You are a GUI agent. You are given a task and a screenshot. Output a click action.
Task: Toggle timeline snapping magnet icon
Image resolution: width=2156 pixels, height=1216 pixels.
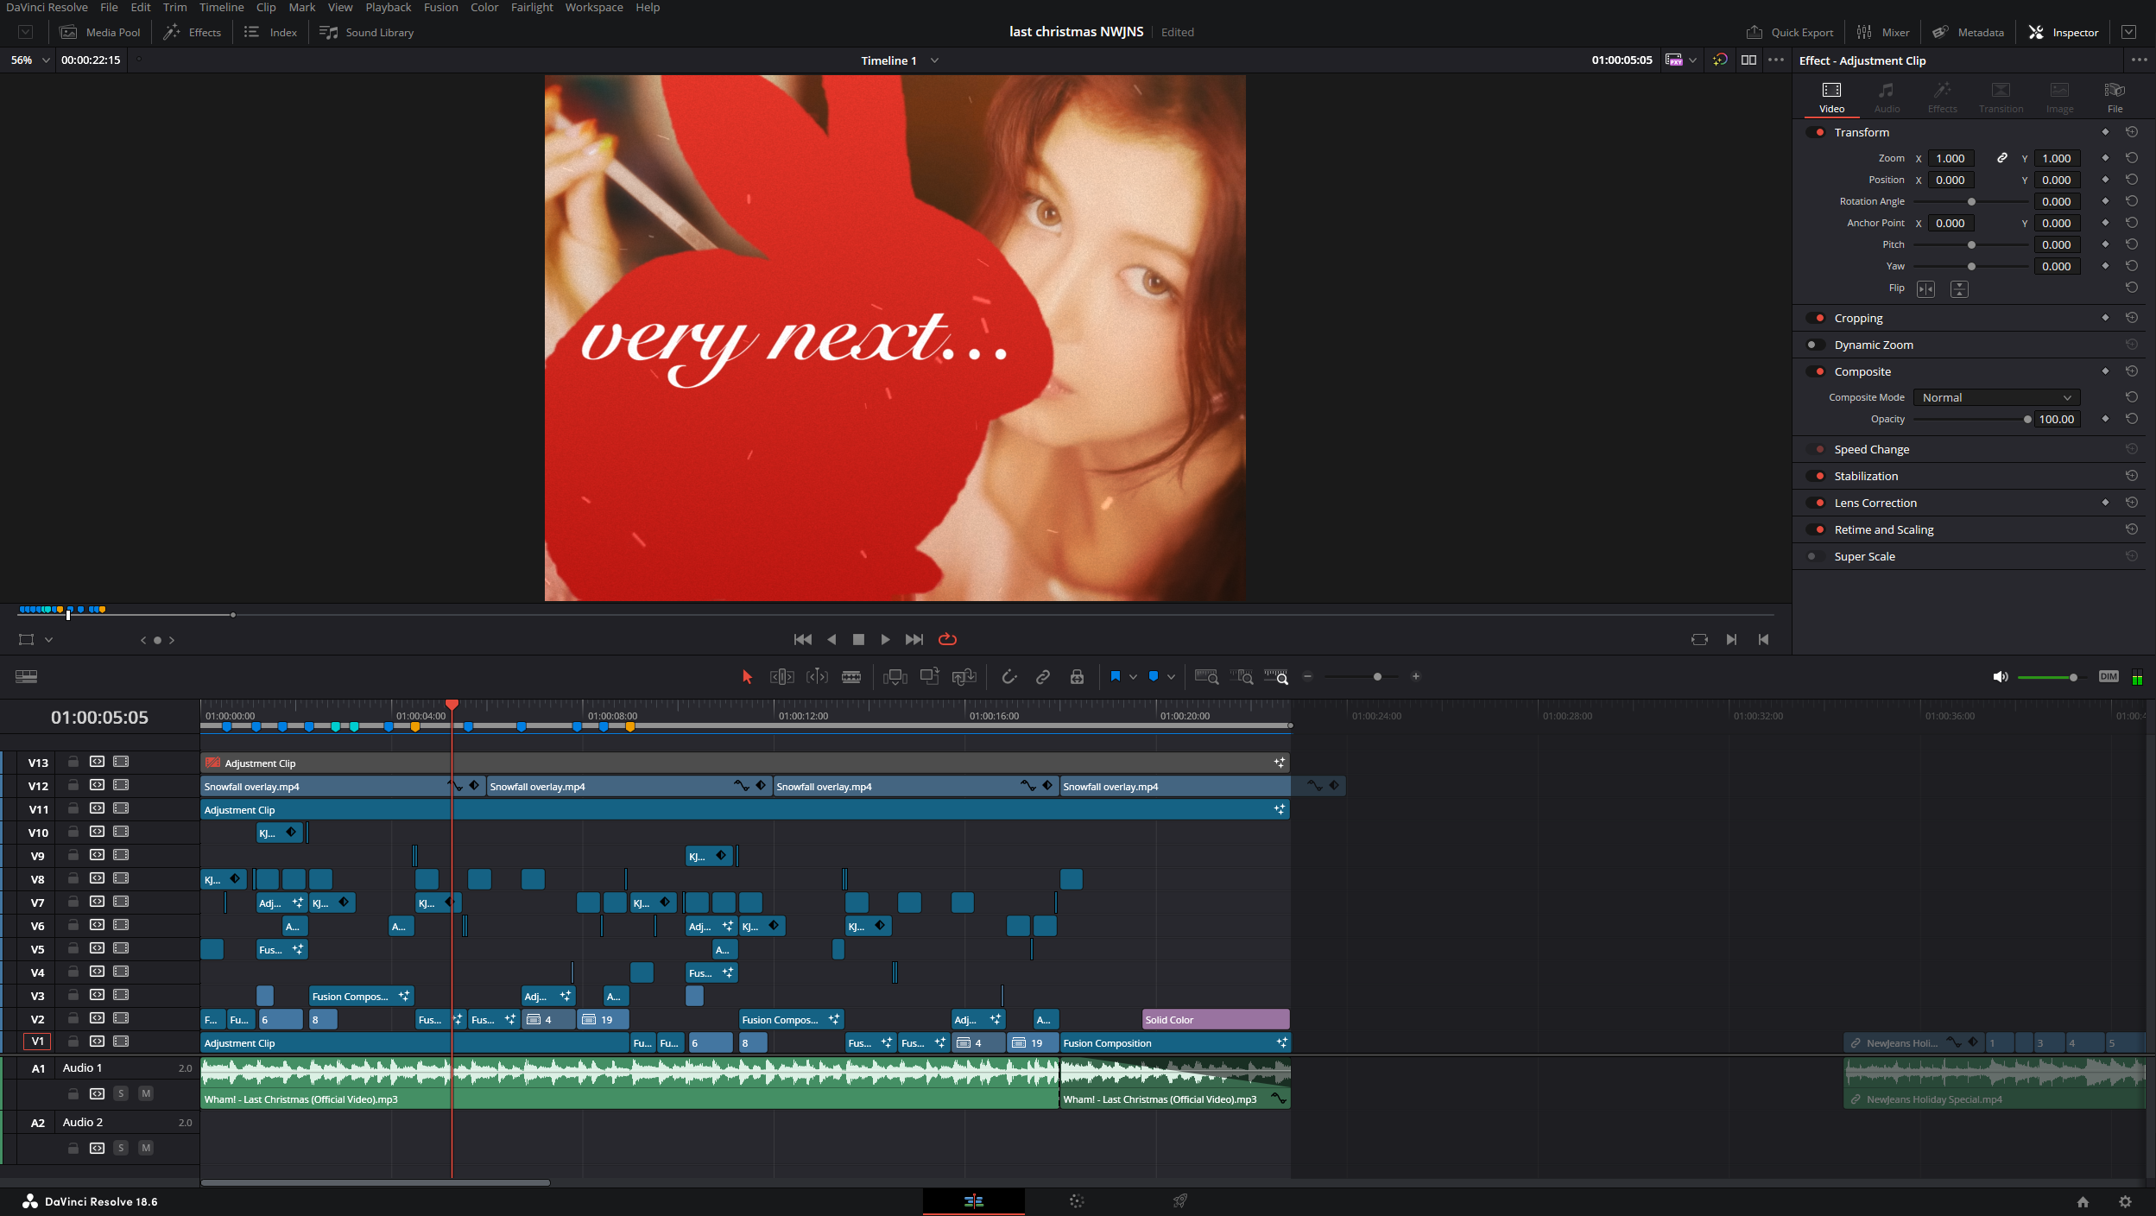coord(1008,677)
